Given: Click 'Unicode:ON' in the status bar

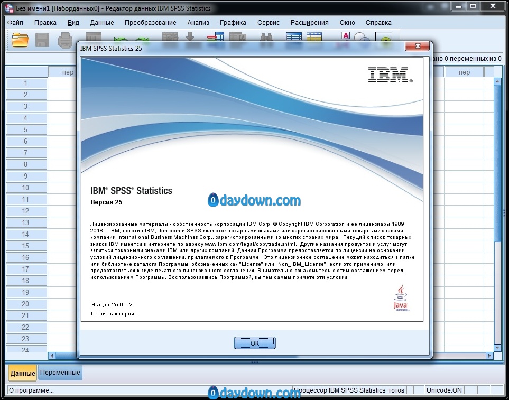Looking at the screenshot, I should pyautogui.click(x=444, y=390).
